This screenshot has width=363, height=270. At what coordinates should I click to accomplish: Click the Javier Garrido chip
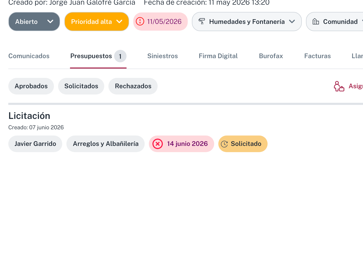click(35, 144)
